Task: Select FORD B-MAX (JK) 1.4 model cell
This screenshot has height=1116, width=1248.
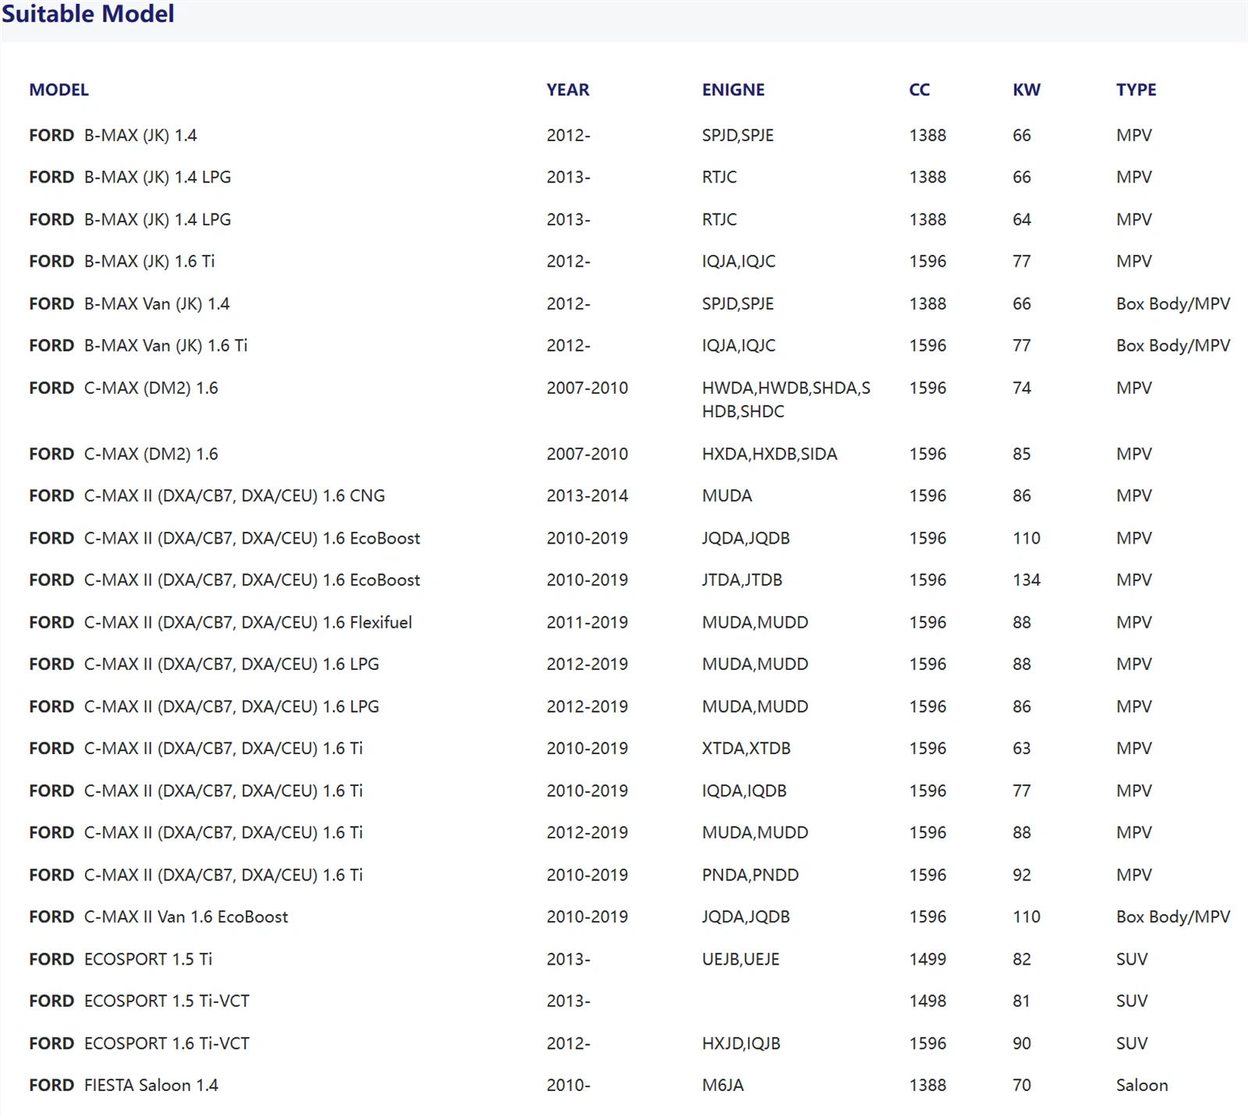Action: pyautogui.click(x=113, y=135)
